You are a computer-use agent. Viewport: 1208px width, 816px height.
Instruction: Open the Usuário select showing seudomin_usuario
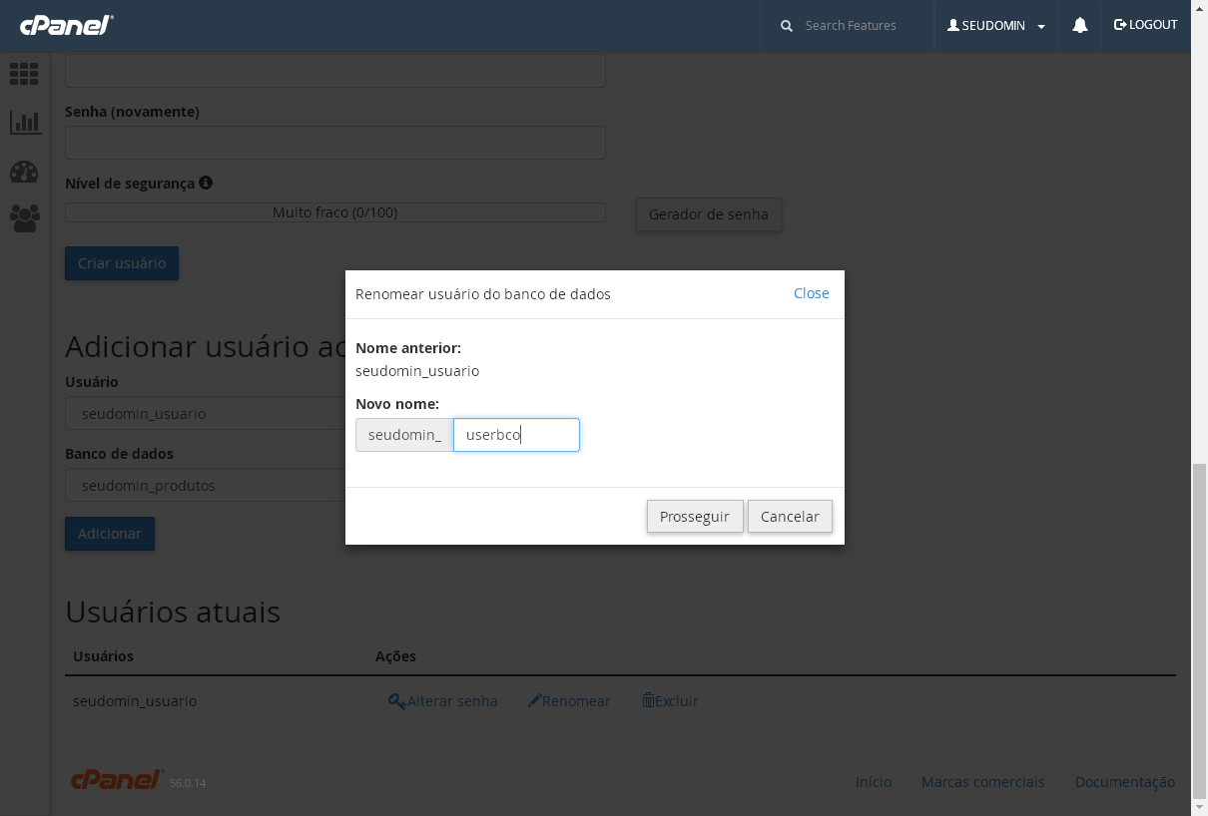coord(205,414)
